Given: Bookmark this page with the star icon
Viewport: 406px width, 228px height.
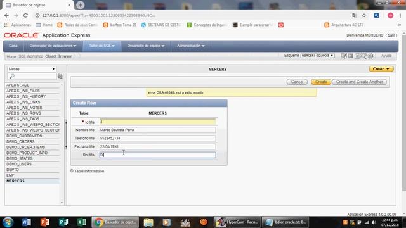Looking at the screenshot, I should (x=364, y=15).
